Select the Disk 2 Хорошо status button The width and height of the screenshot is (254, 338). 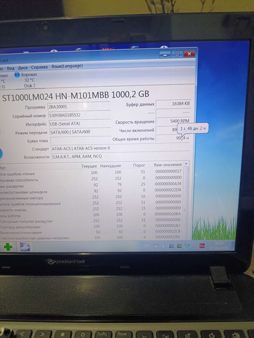tap(26, 80)
